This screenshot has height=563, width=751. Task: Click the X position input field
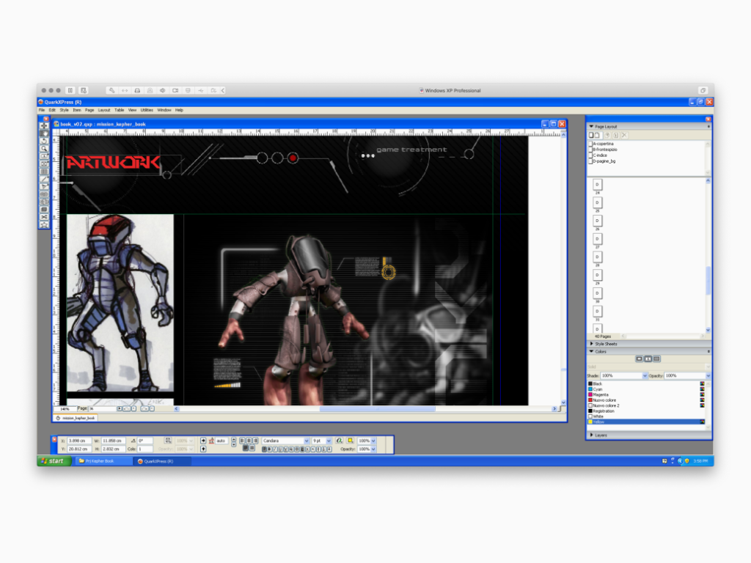coord(79,441)
